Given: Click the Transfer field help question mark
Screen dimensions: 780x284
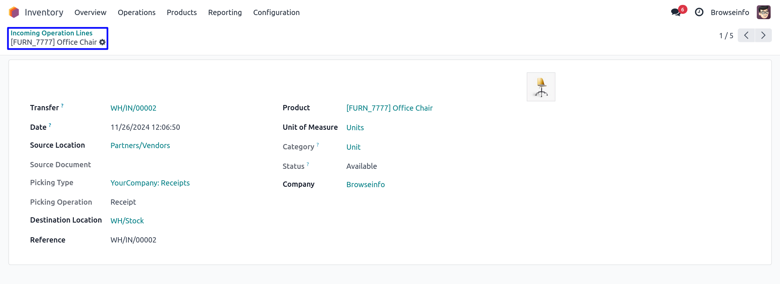Looking at the screenshot, I should click(x=62, y=105).
